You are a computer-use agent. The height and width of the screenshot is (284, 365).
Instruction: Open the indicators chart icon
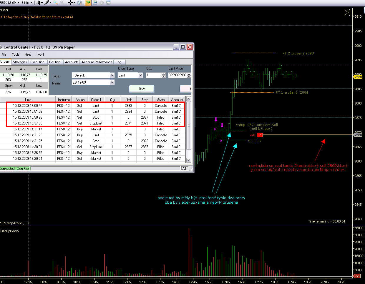tap(95, 3)
